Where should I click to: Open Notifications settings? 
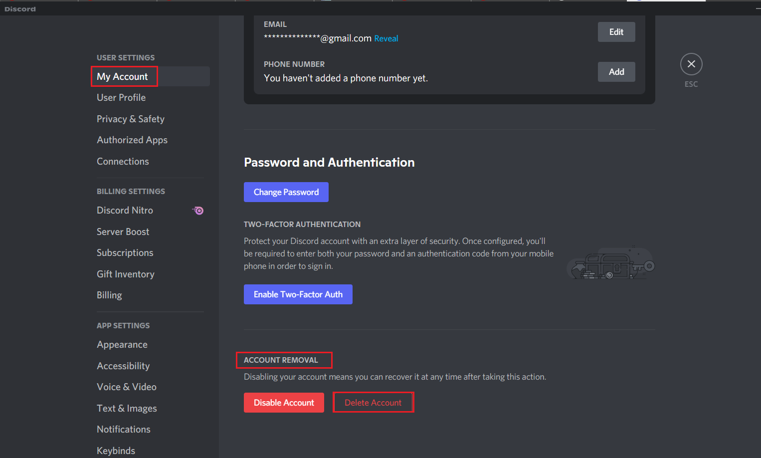click(x=124, y=430)
